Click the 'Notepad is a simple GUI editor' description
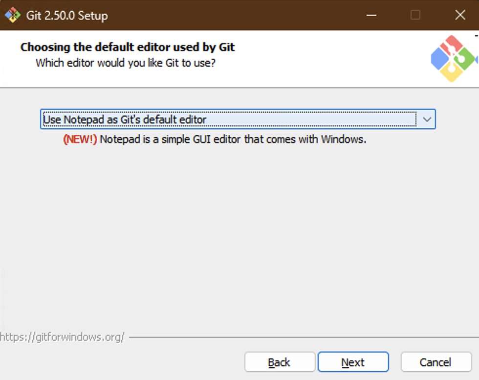Image resolution: width=479 pixels, height=380 pixels. pyautogui.click(x=233, y=139)
